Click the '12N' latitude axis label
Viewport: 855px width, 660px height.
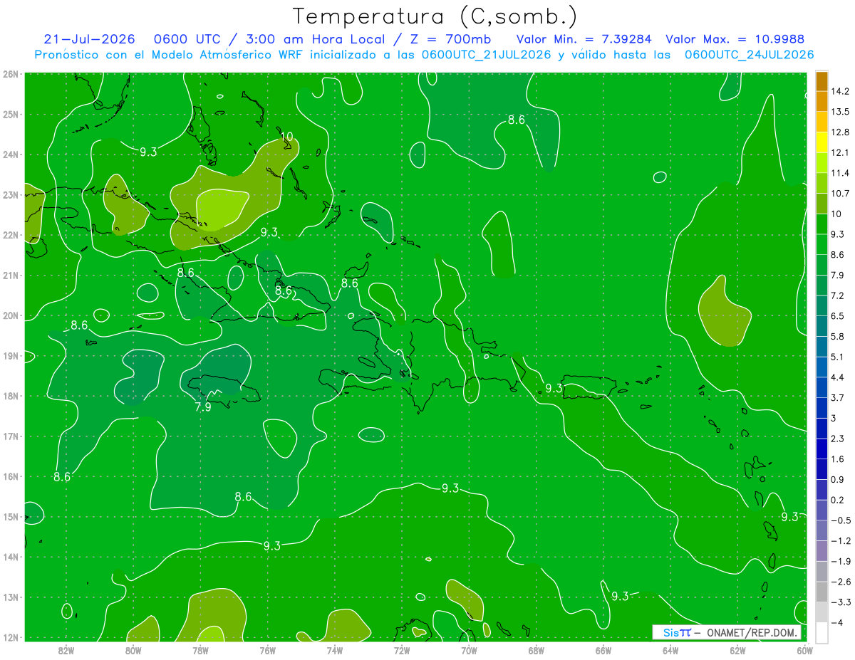coord(10,638)
